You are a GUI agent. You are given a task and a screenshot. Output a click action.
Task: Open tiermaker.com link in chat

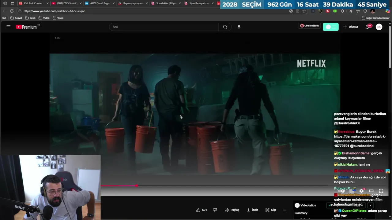point(360,141)
